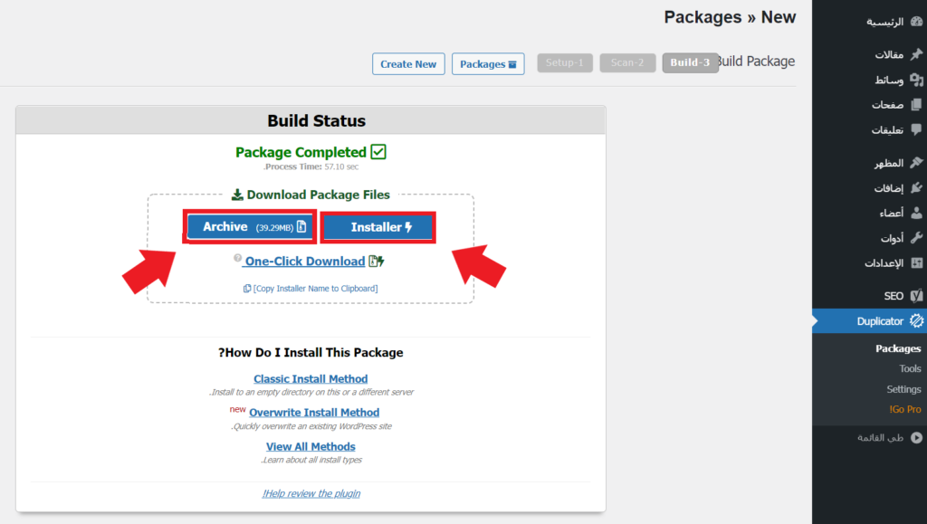This screenshot has width=927, height=524.
Task: Click the help question mark near One-Click Download
Action: 237,259
